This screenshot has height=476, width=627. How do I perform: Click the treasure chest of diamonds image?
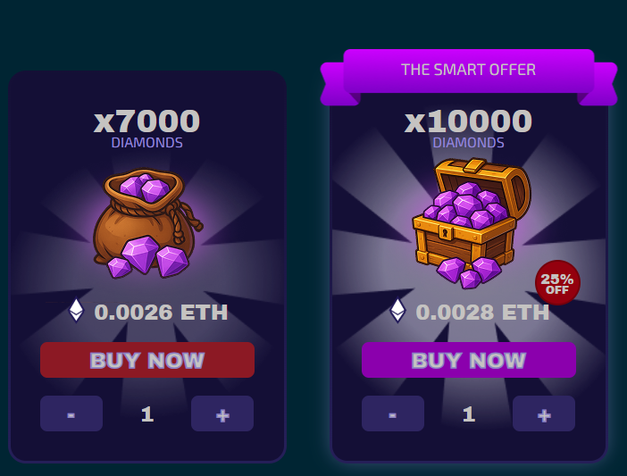(472, 223)
